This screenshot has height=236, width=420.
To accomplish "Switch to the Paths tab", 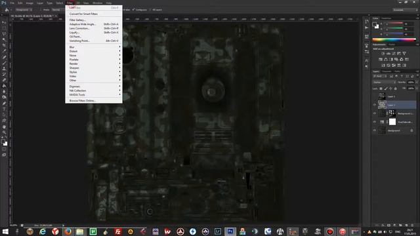I will (397, 71).
